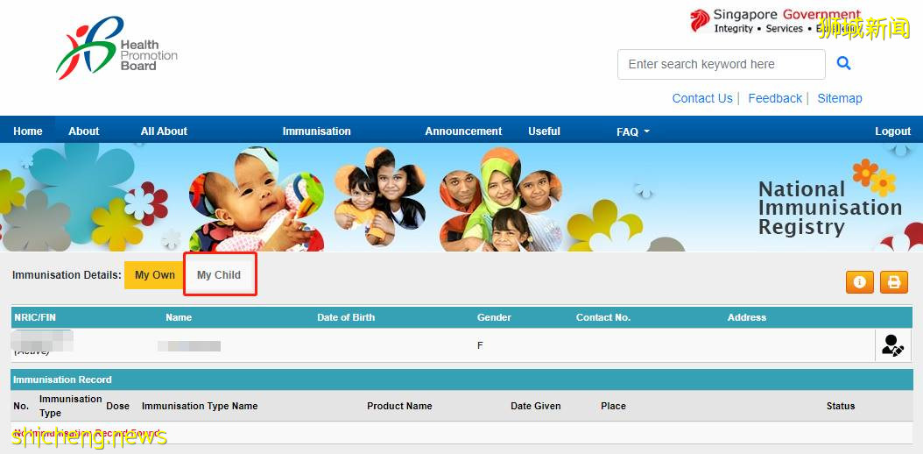Viewport: 923px width, 454px height.
Task: Click the orange print icon button
Action: tap(893, 282)
